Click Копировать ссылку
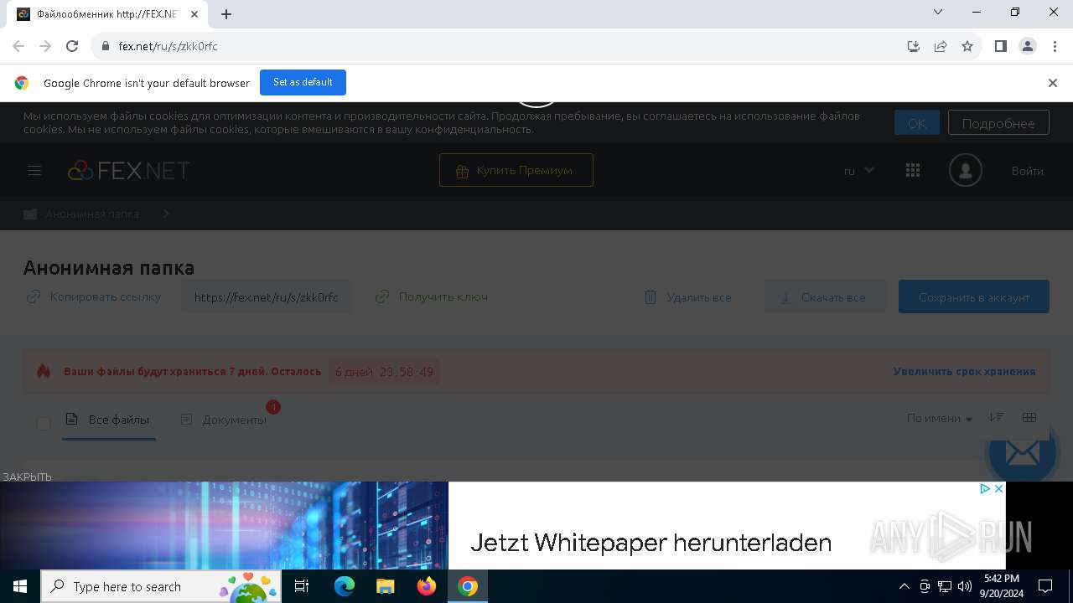This screenshot has height=603, width=1073. click(x=94, y=296)
